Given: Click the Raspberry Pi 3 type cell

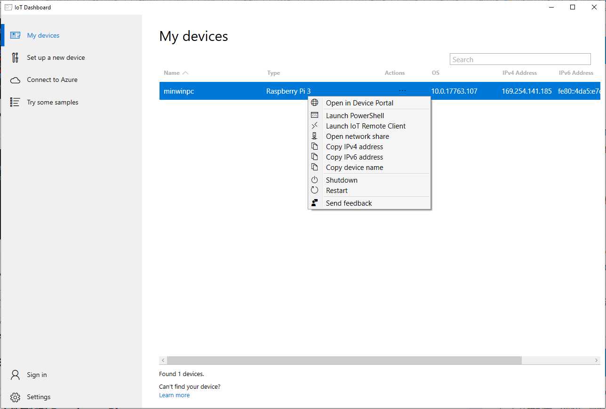Looking at the screenshot, I should point(288,91).
